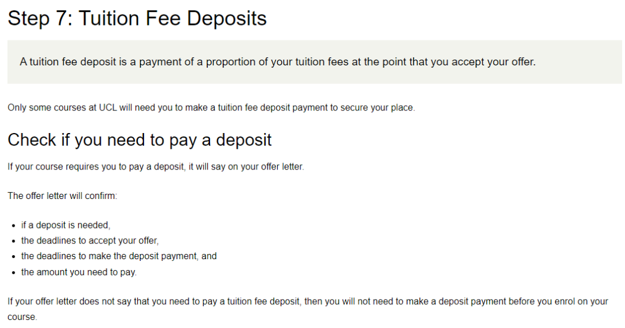This screenshot has height=328, width=625.
Task: Select the 'deadlines to make the deposit payment' bullet
Action: (119, 256)
